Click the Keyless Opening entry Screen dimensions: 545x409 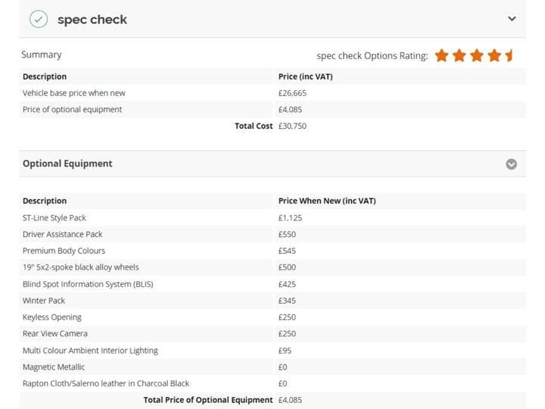[x=51, y=317]
